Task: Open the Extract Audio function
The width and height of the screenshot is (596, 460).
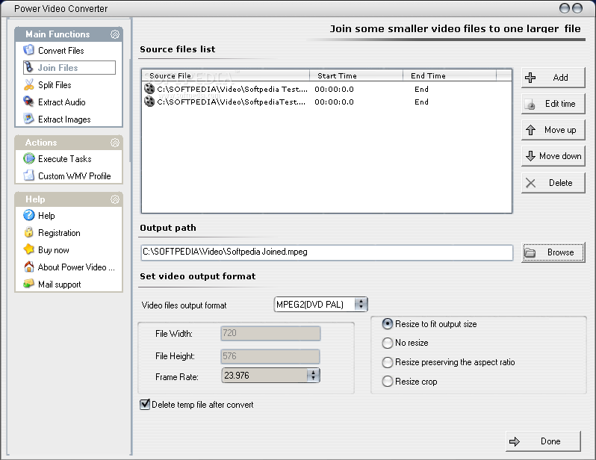Action: (x=61, y=102)
